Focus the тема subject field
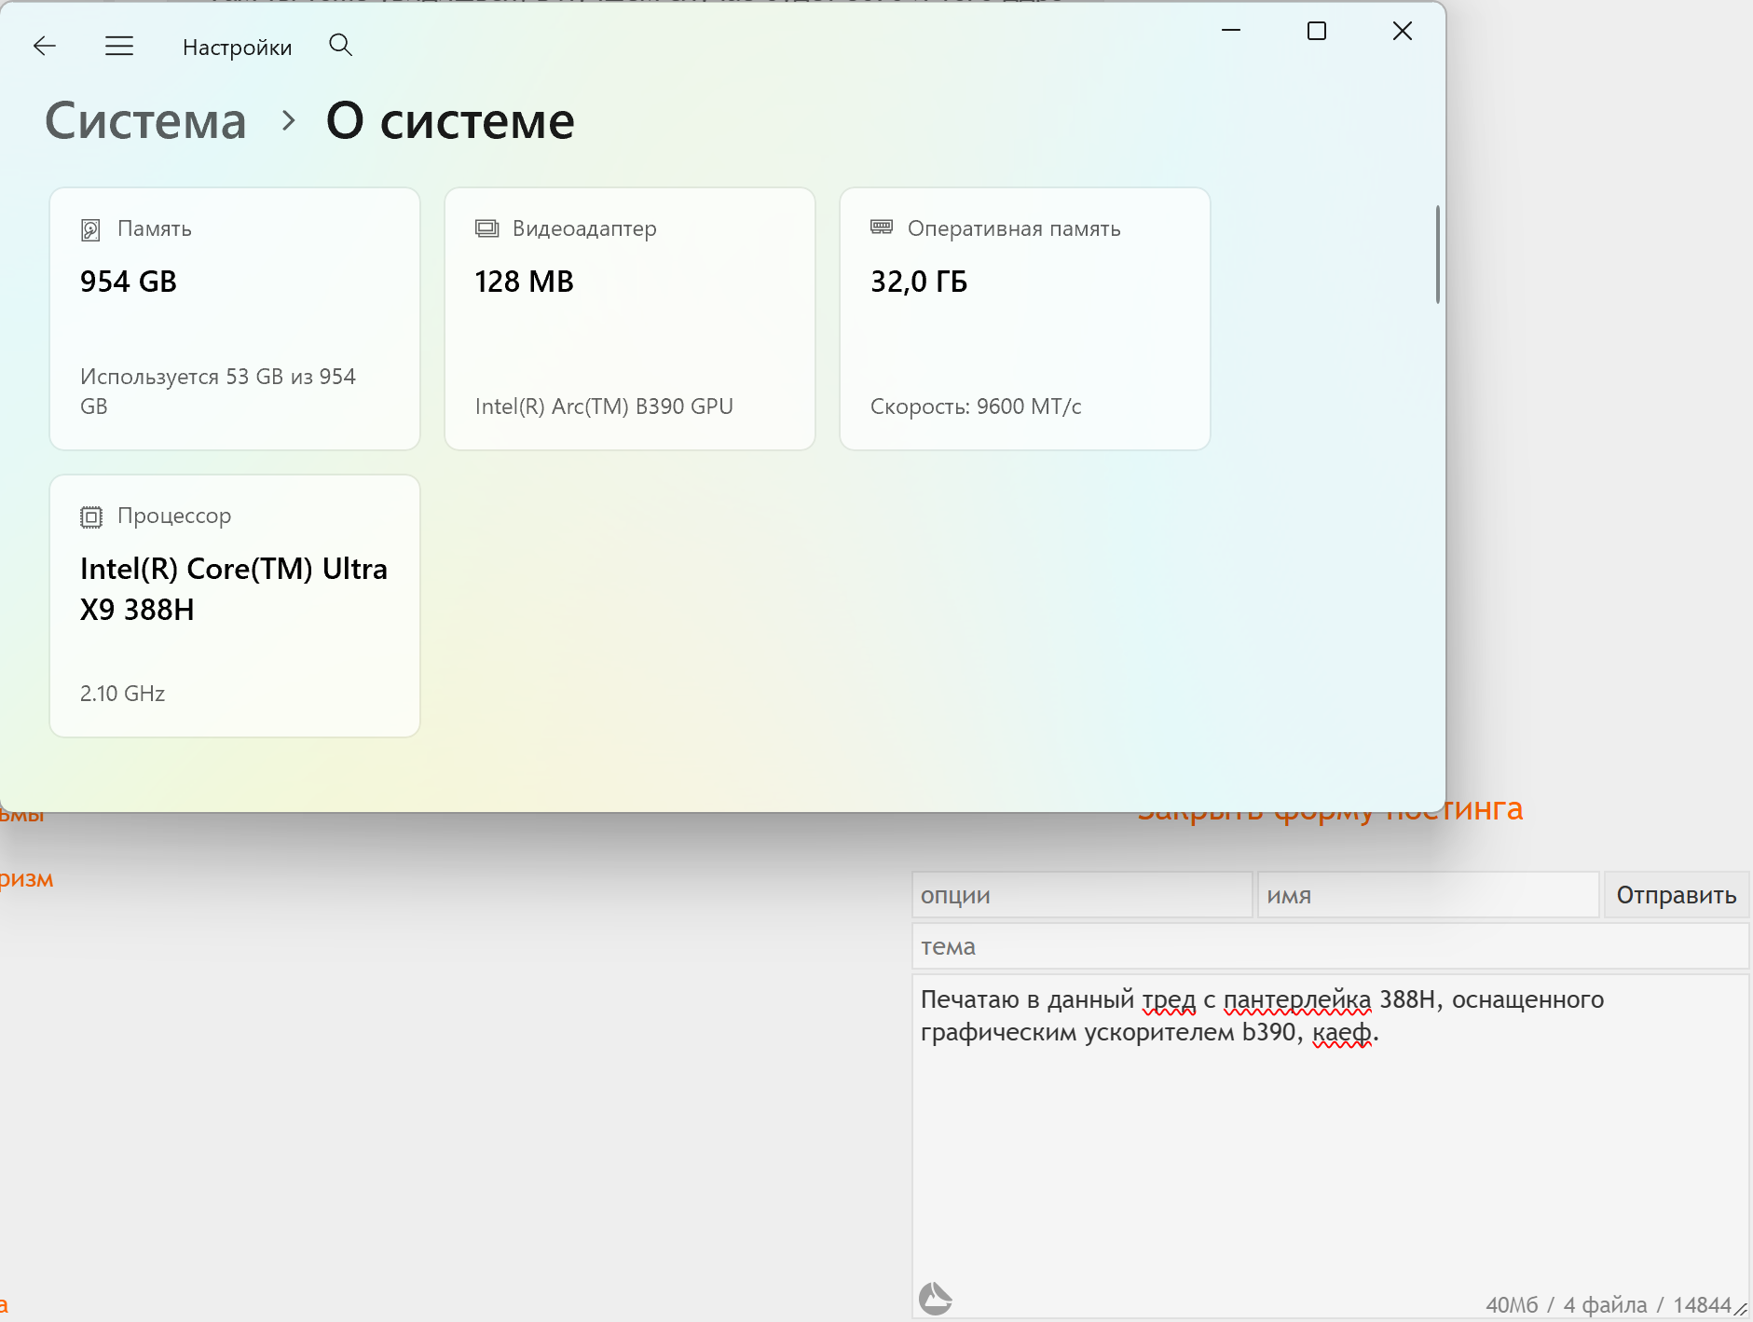This screenshot has width=1753, height=1322. click(x=1330, y=946)
